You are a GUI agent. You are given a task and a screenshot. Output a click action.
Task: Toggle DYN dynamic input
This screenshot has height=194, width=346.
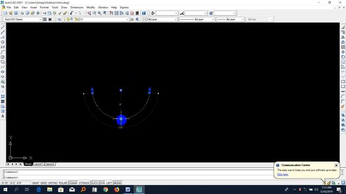[x=102, y=183]
